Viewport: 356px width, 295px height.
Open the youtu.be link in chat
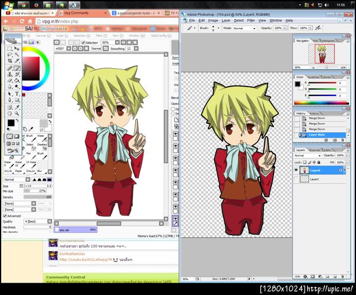(x=86, y=259)
